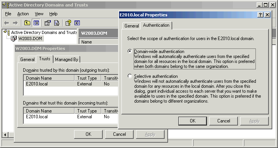278x148 pixels.
Task: Click Cancel in W2003.DOM Properties dialog
Action: [119, 134]
